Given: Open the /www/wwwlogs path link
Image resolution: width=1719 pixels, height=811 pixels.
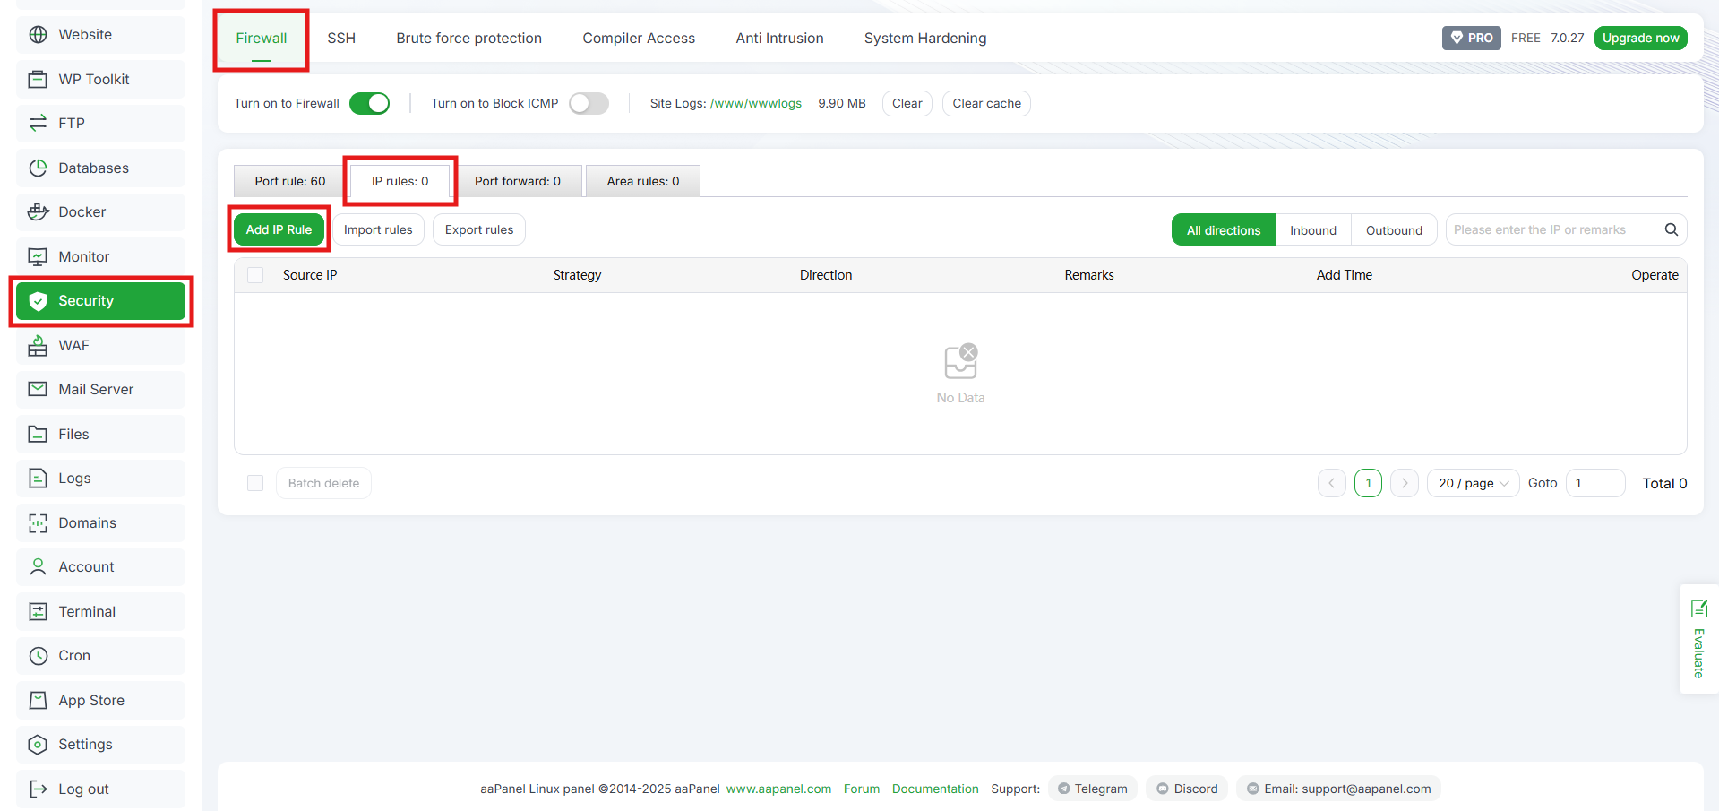Looking at the screenshot, I should (756, 103).
